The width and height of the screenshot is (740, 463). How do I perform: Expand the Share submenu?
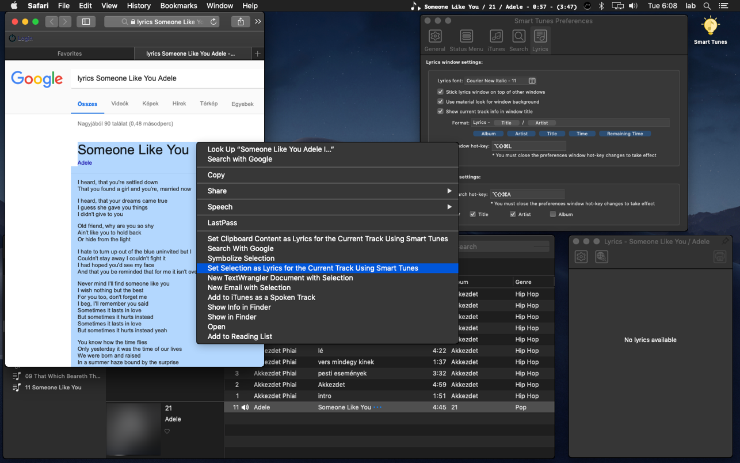click(x=327, y=191)
